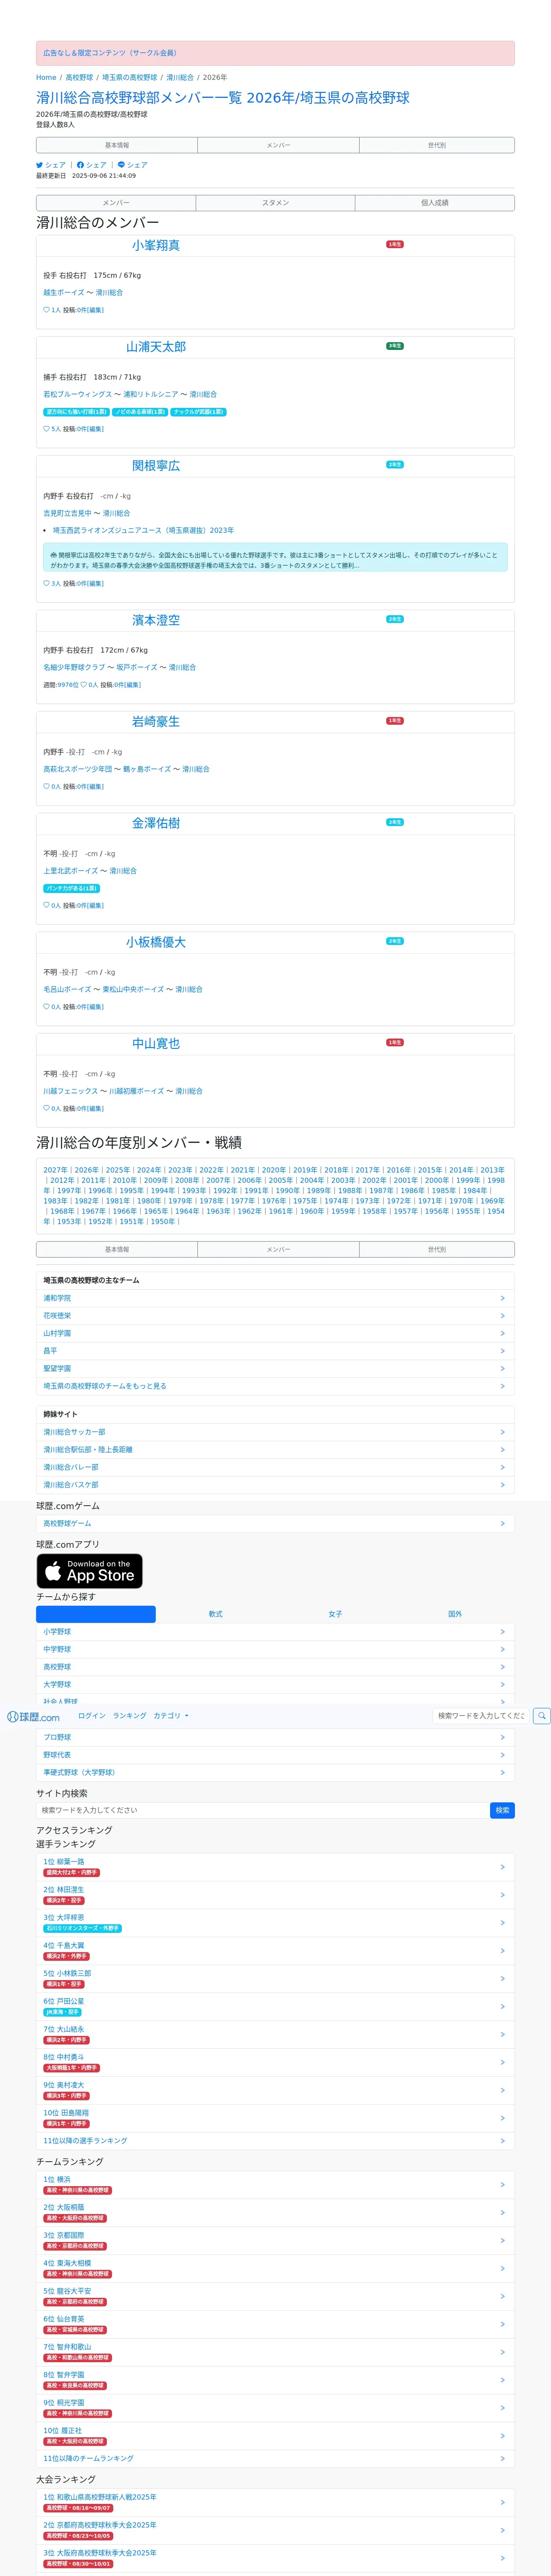The image size is (551, 2576).
Task: Go to Home breadcrumb link
Action: tap(46, 77)
